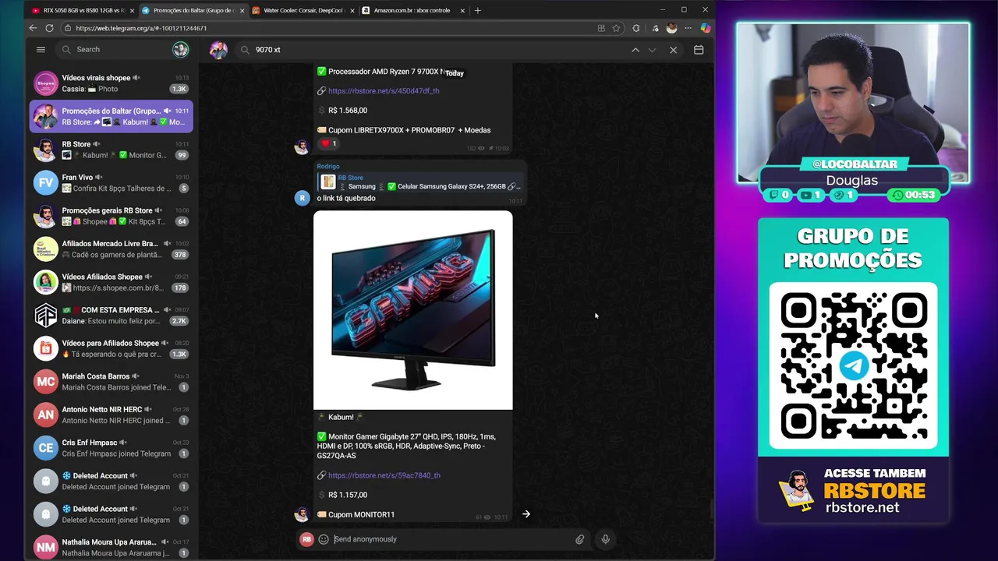Switch to Amazon.com.br browser tab

point(413,10)
